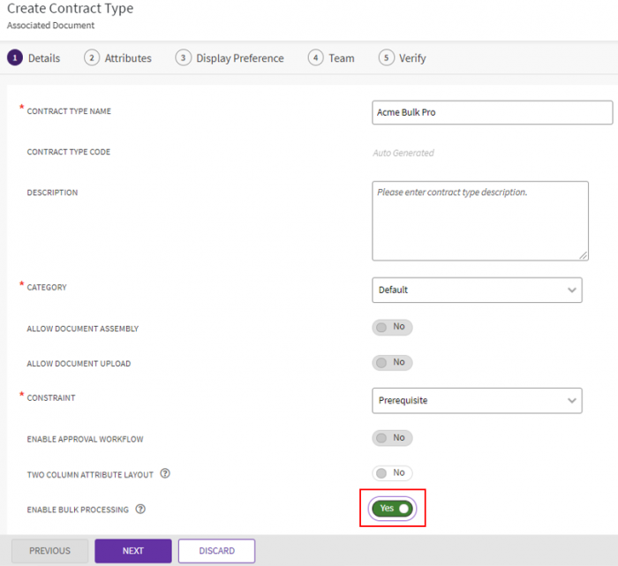Click step 5 circle icon for Verify
Image resolution: width=618 pixels, height=566 pixels.
386,58
